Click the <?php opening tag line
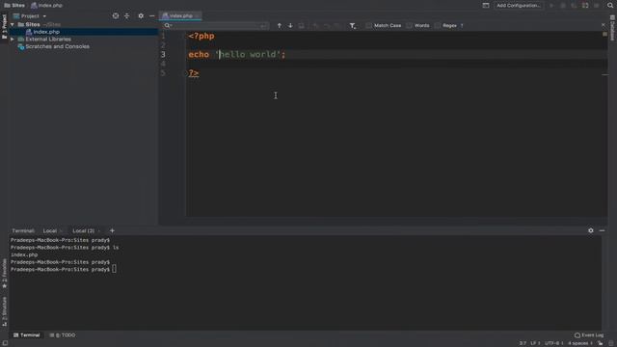The width and height of the screenshot is (617, 347). (x=201, y=37)
